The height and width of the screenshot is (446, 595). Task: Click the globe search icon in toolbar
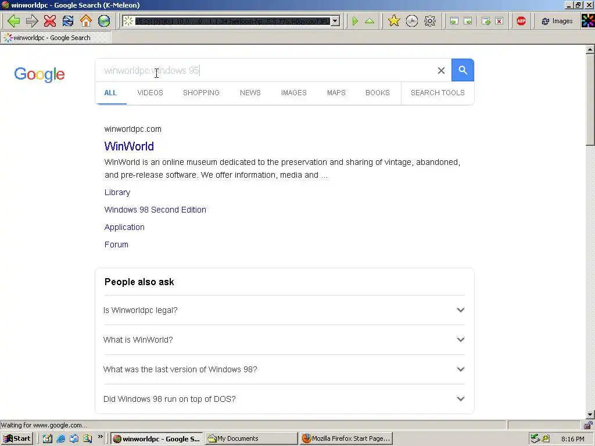(x=104, y=21)
